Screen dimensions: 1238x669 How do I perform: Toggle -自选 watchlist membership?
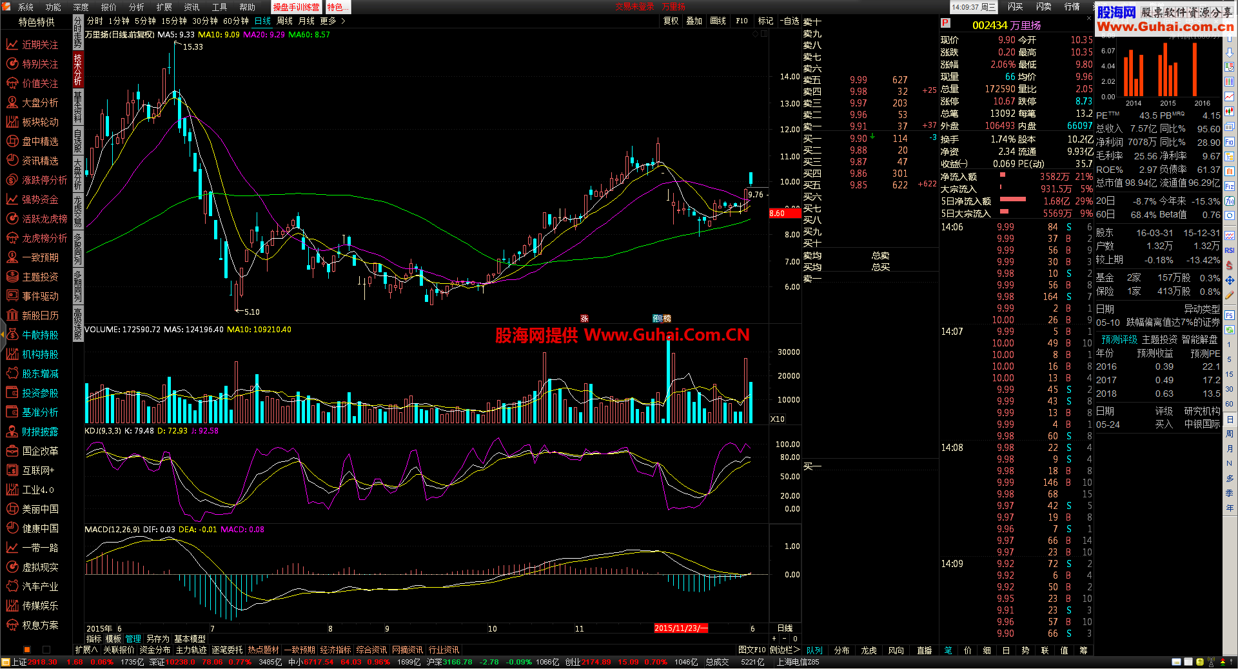point(790,21)
